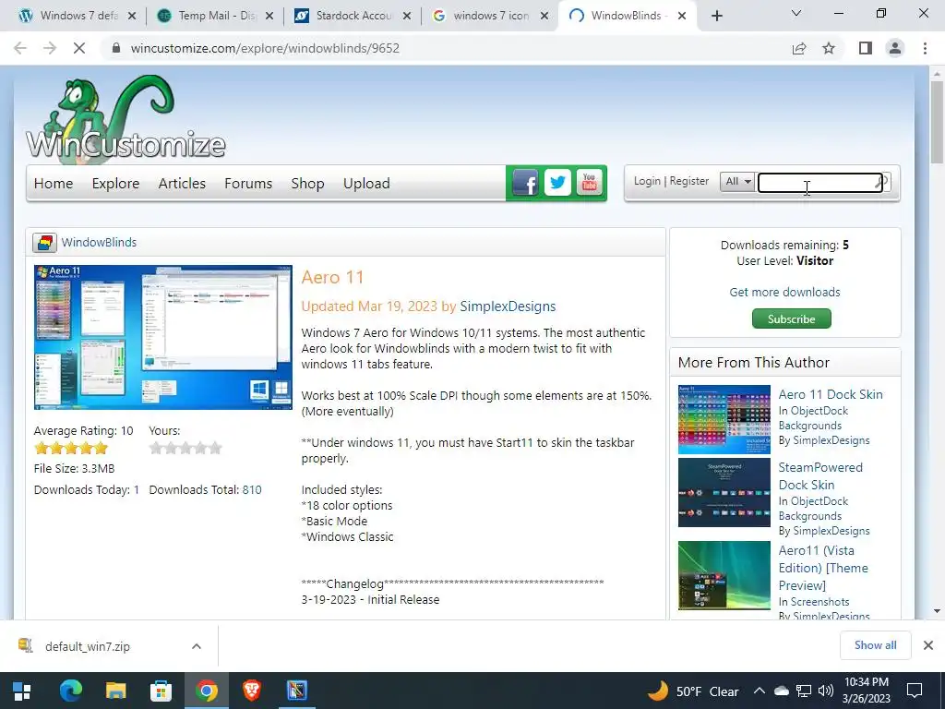Open weather widget showing 50°F Clear
This screenshot has height=709, width=945.
(x=693, y=691)
